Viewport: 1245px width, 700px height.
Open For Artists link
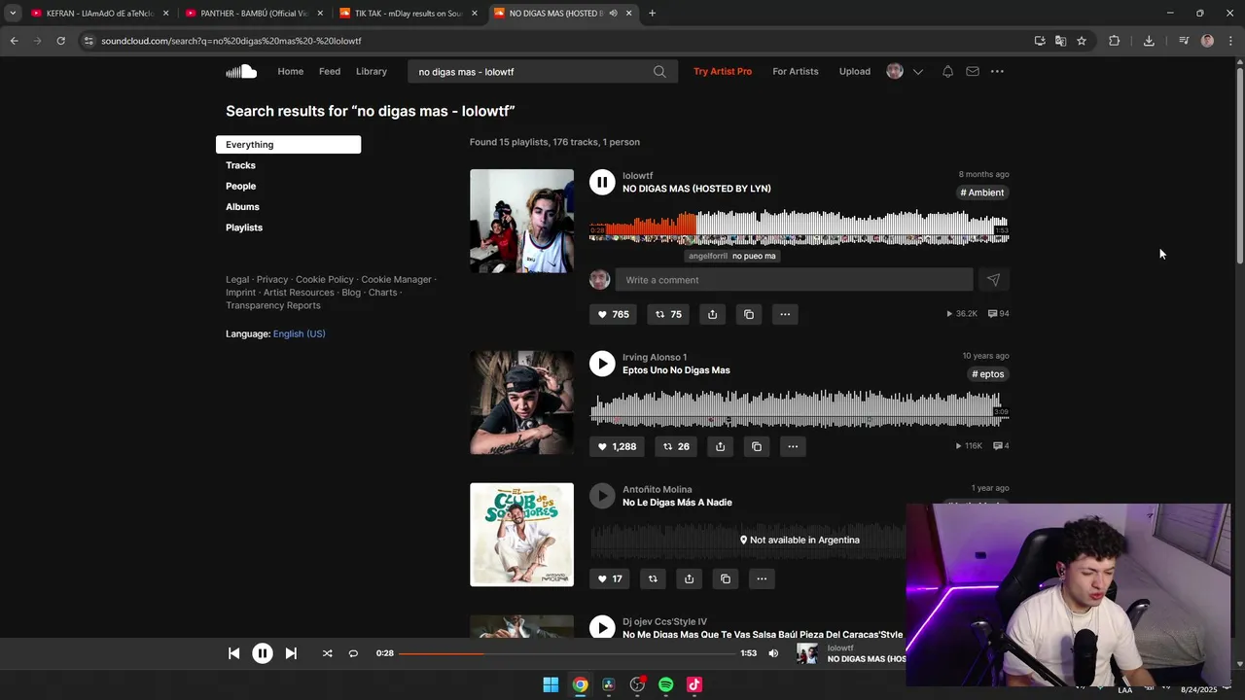[x=796, y=71]
